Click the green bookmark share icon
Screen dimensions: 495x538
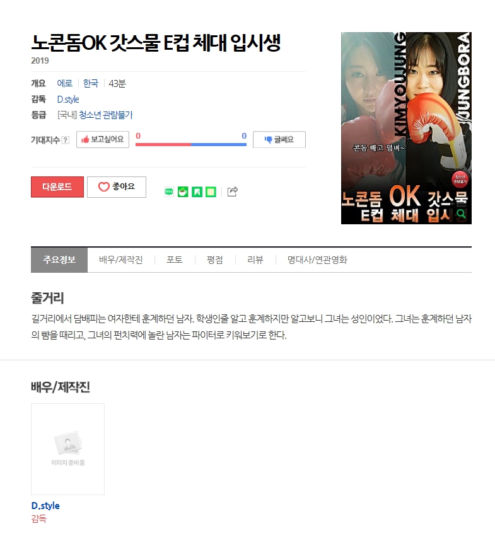tap(197, 192)
